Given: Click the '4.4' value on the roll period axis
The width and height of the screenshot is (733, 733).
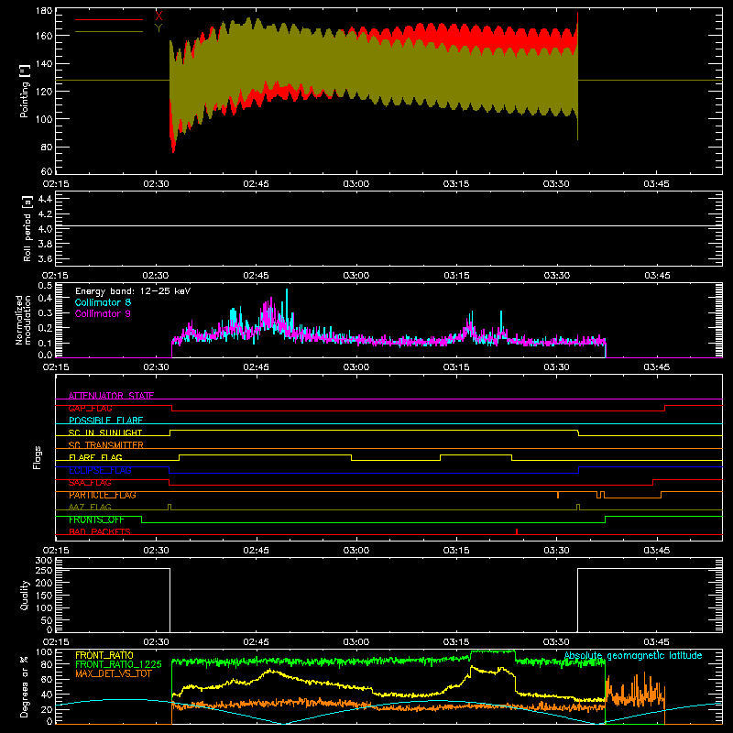Looking at the screenshot, I should 45,199.
